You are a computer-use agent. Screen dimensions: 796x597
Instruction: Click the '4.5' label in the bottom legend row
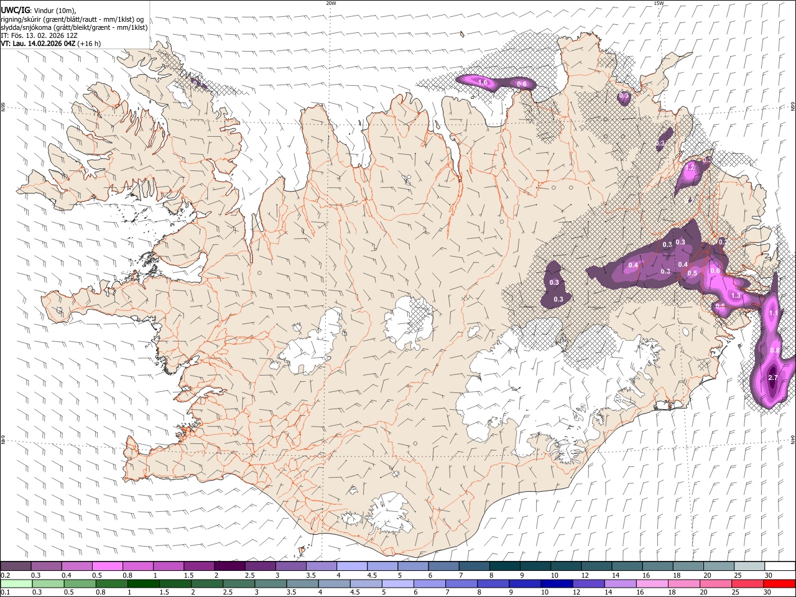[x=356, y=593]
